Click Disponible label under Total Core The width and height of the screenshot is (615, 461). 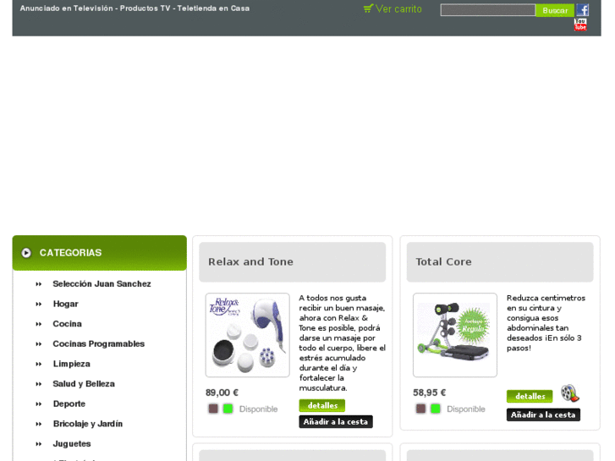click(466, 409)
